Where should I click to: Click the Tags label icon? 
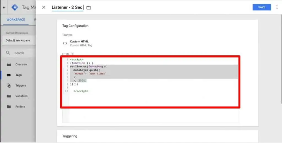[x=9, y=75]
